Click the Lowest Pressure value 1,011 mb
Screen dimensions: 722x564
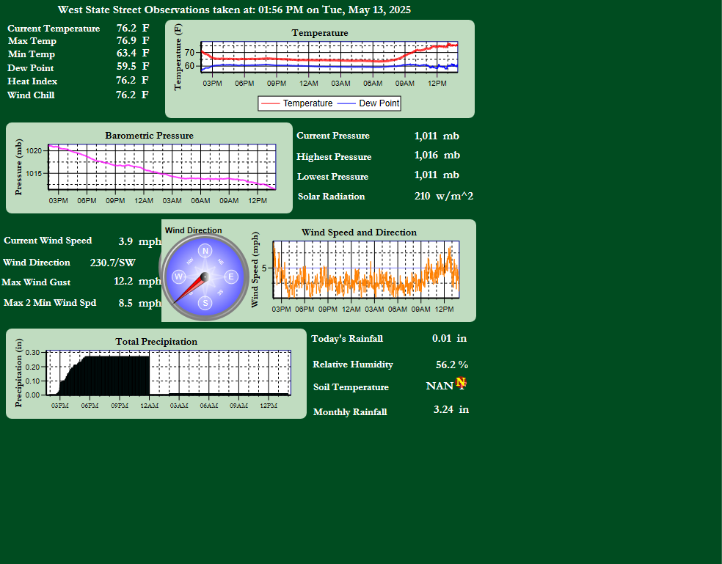(x=437, y=175)
